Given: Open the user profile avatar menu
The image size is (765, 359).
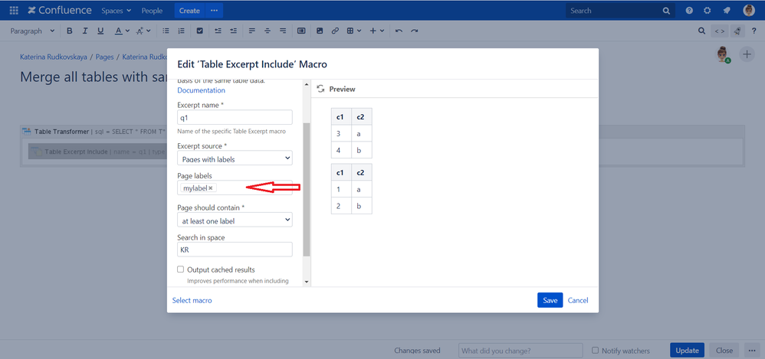Looking at the screenshot, I should (749, 10).
